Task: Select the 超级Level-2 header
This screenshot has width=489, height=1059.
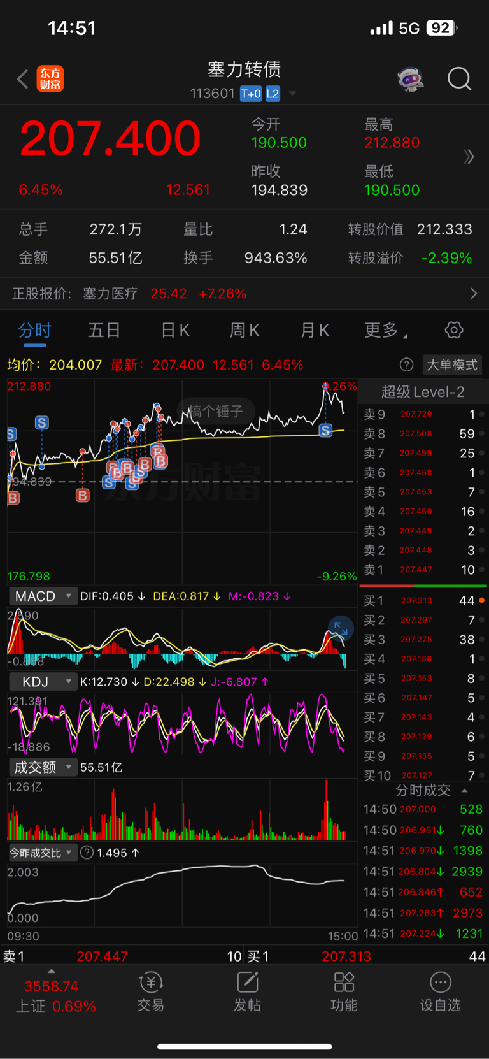Action: [x=423, y=392]
